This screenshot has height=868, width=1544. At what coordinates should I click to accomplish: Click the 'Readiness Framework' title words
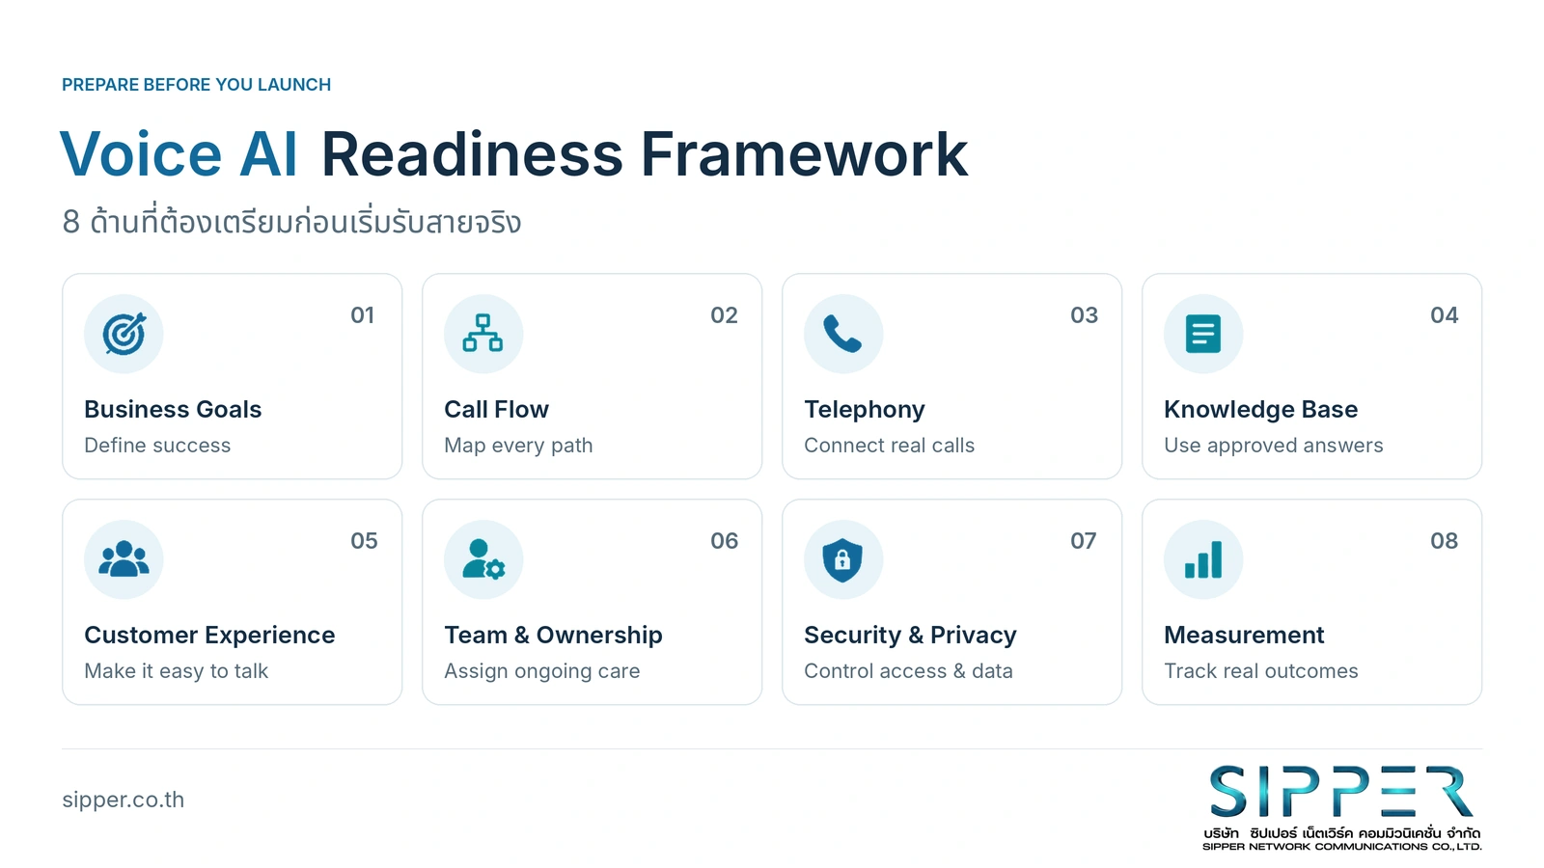click(644, 154)
